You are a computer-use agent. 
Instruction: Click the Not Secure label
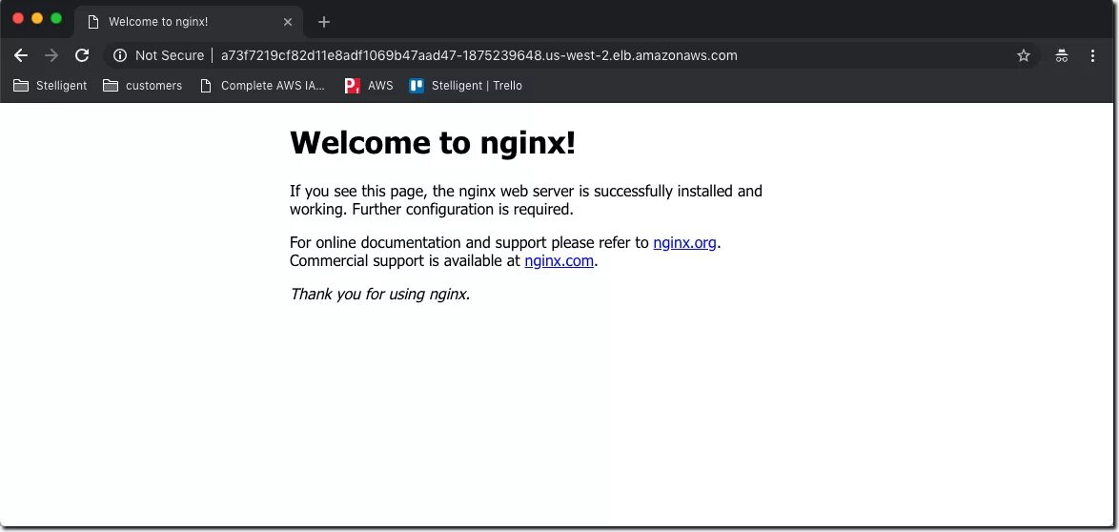[x=169, y=55]
